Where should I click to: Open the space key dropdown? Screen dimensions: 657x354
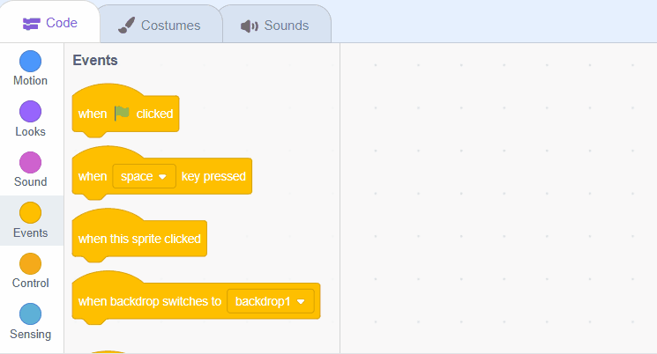pos(145,176)
